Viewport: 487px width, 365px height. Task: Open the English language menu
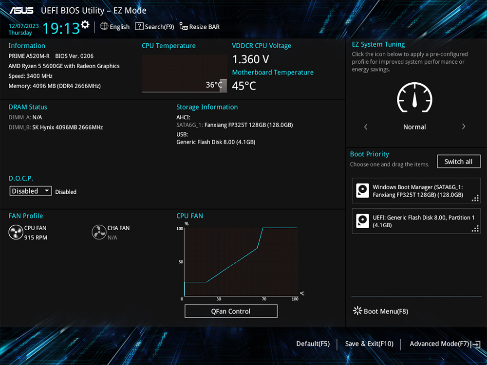[x=119, y=27]
